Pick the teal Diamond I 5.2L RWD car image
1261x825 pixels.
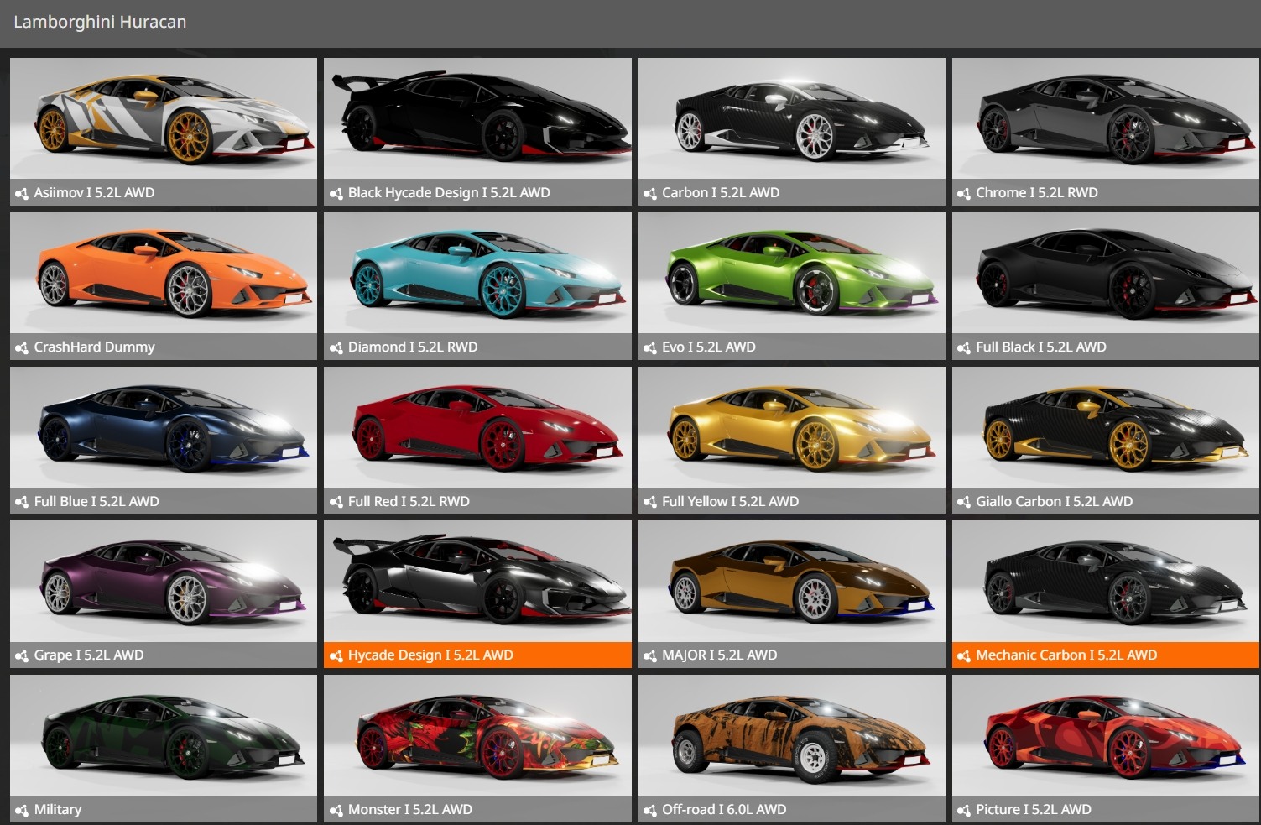[x=477, y=273]
